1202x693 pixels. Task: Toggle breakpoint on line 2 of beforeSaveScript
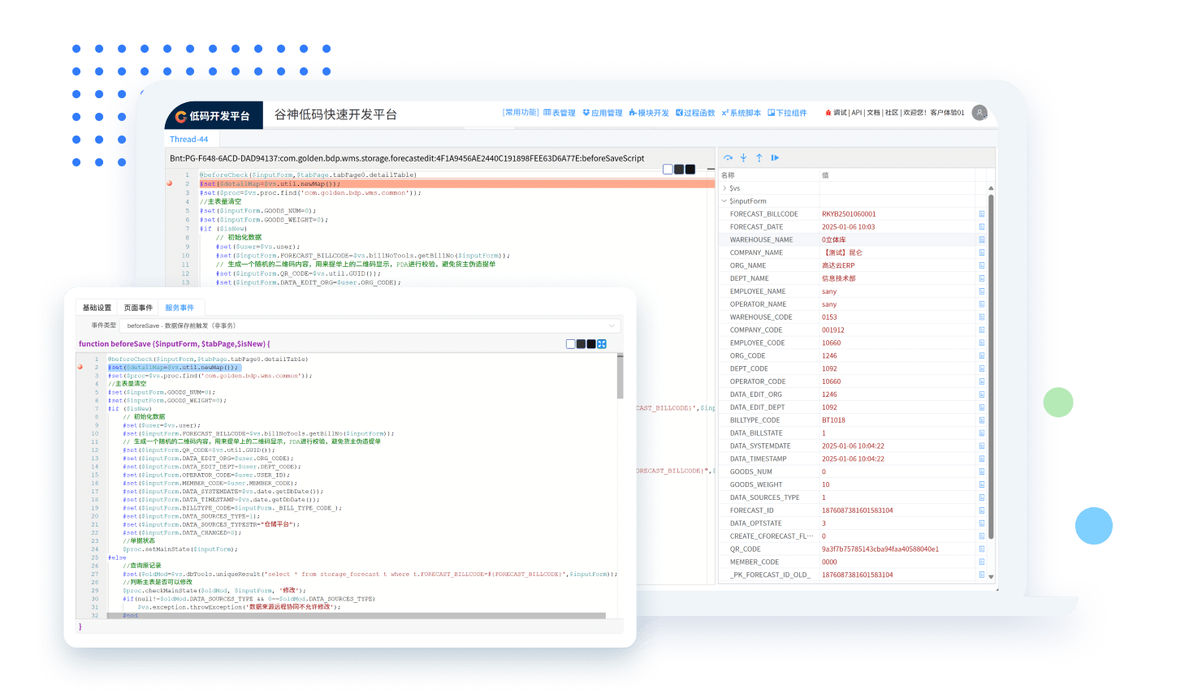(x=170, y=184)
